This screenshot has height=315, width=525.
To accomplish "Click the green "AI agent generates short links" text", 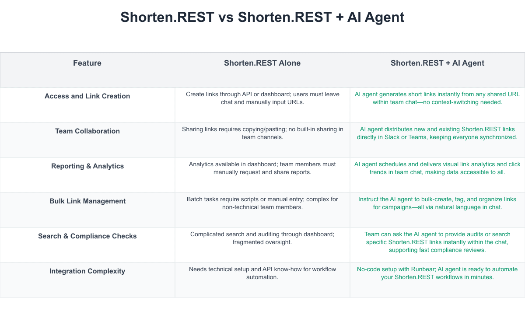I will [437, 98].
